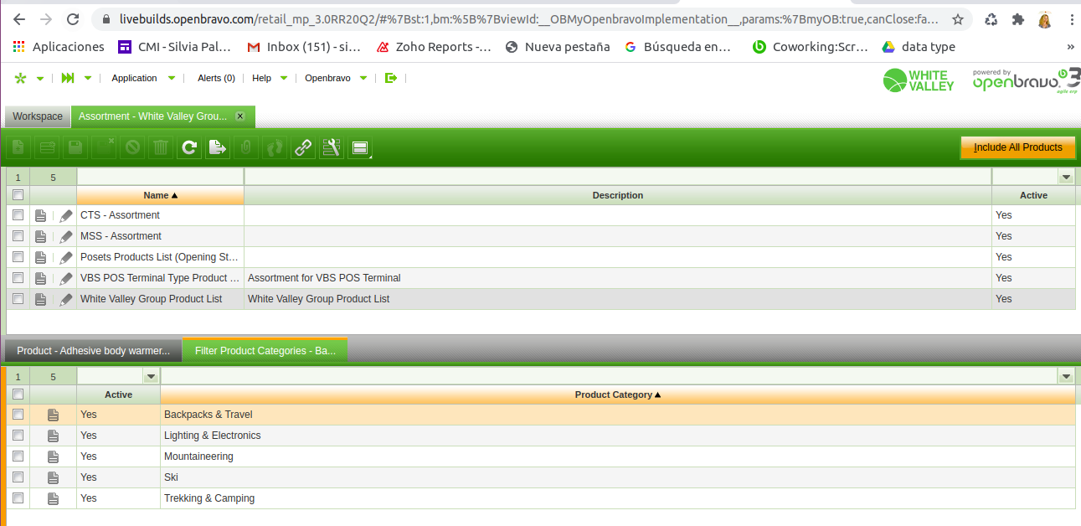Open dropdown arrow next to quick launch icon
The width and height of the screenshot is (1081, 526).
coord(88,79)
